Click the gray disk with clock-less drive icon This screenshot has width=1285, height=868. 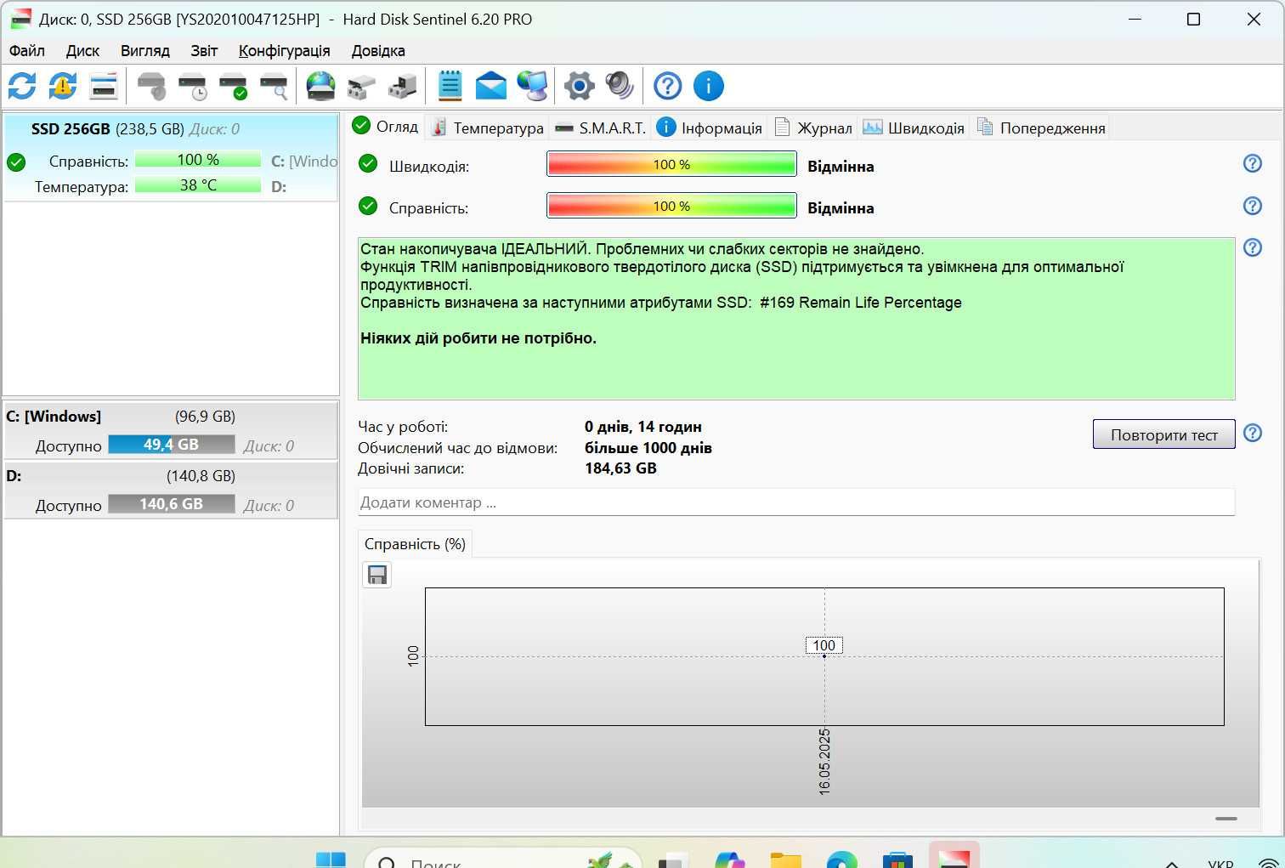pyautogui.click(x=151, y=86)
